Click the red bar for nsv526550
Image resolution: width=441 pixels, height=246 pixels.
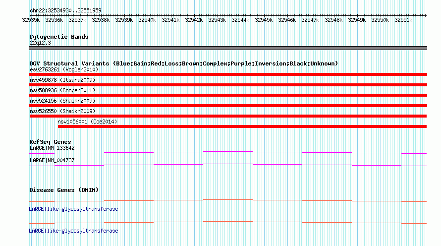coord(228,116)
